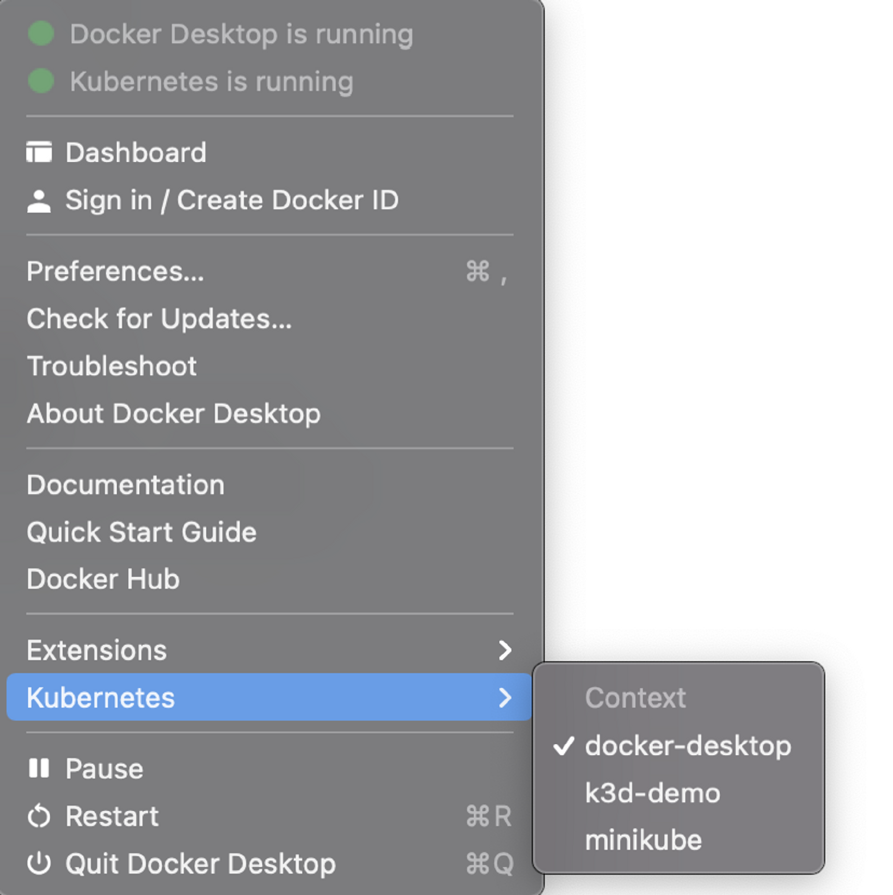Image resolution: width=893 pixels, height=895 pixels.
Task: Click the circular Restart arrow icon
Action: pos(39,816)
